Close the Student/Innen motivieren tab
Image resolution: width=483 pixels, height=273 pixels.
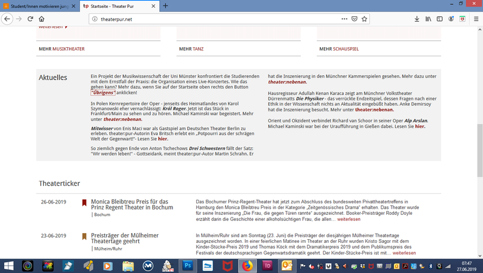point(73,6)
